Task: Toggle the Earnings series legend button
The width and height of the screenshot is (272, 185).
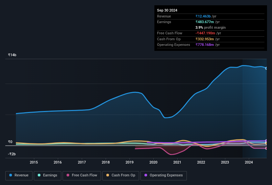Action: tap(47, 175)
